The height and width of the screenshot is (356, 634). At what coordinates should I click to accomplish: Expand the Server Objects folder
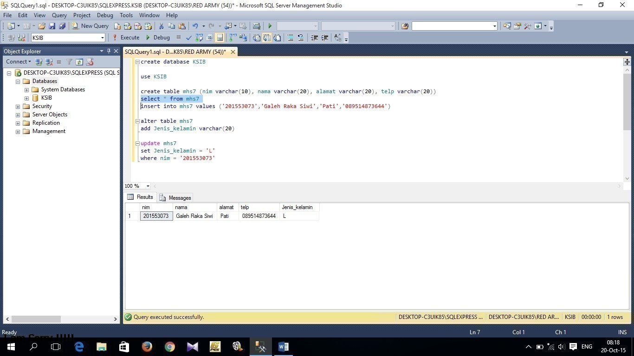click(x=18, y=115)
